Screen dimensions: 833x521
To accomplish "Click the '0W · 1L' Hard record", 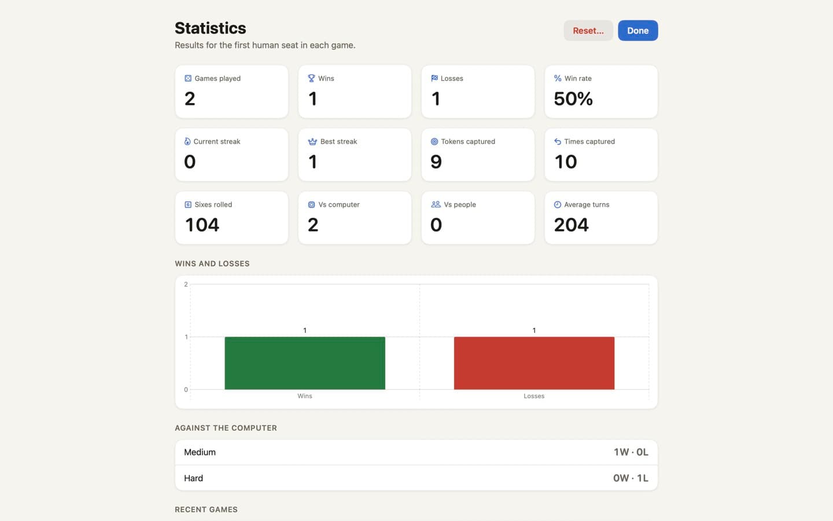I will point(631,478).
